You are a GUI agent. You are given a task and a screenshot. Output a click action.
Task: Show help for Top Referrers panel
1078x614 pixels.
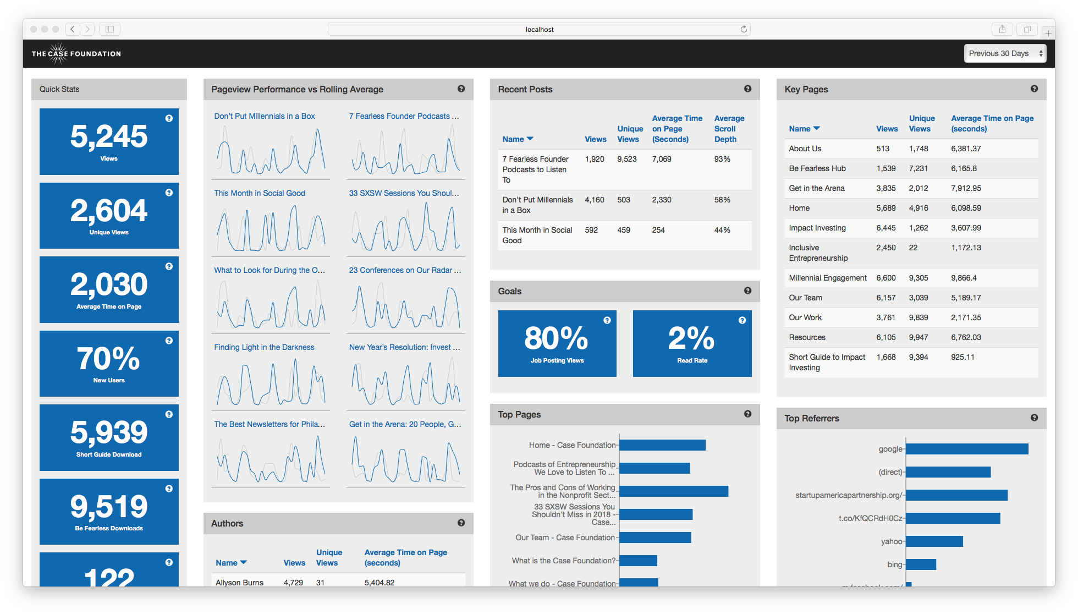coord(1034,418)
